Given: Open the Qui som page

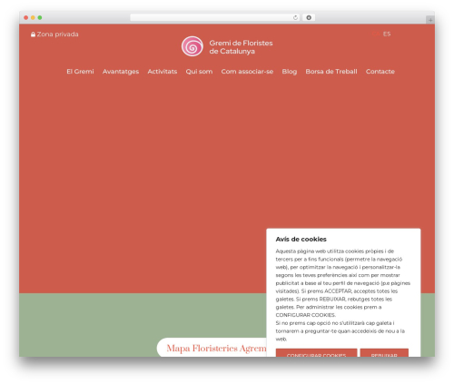Looking at the screenshot, I should 199,72.
